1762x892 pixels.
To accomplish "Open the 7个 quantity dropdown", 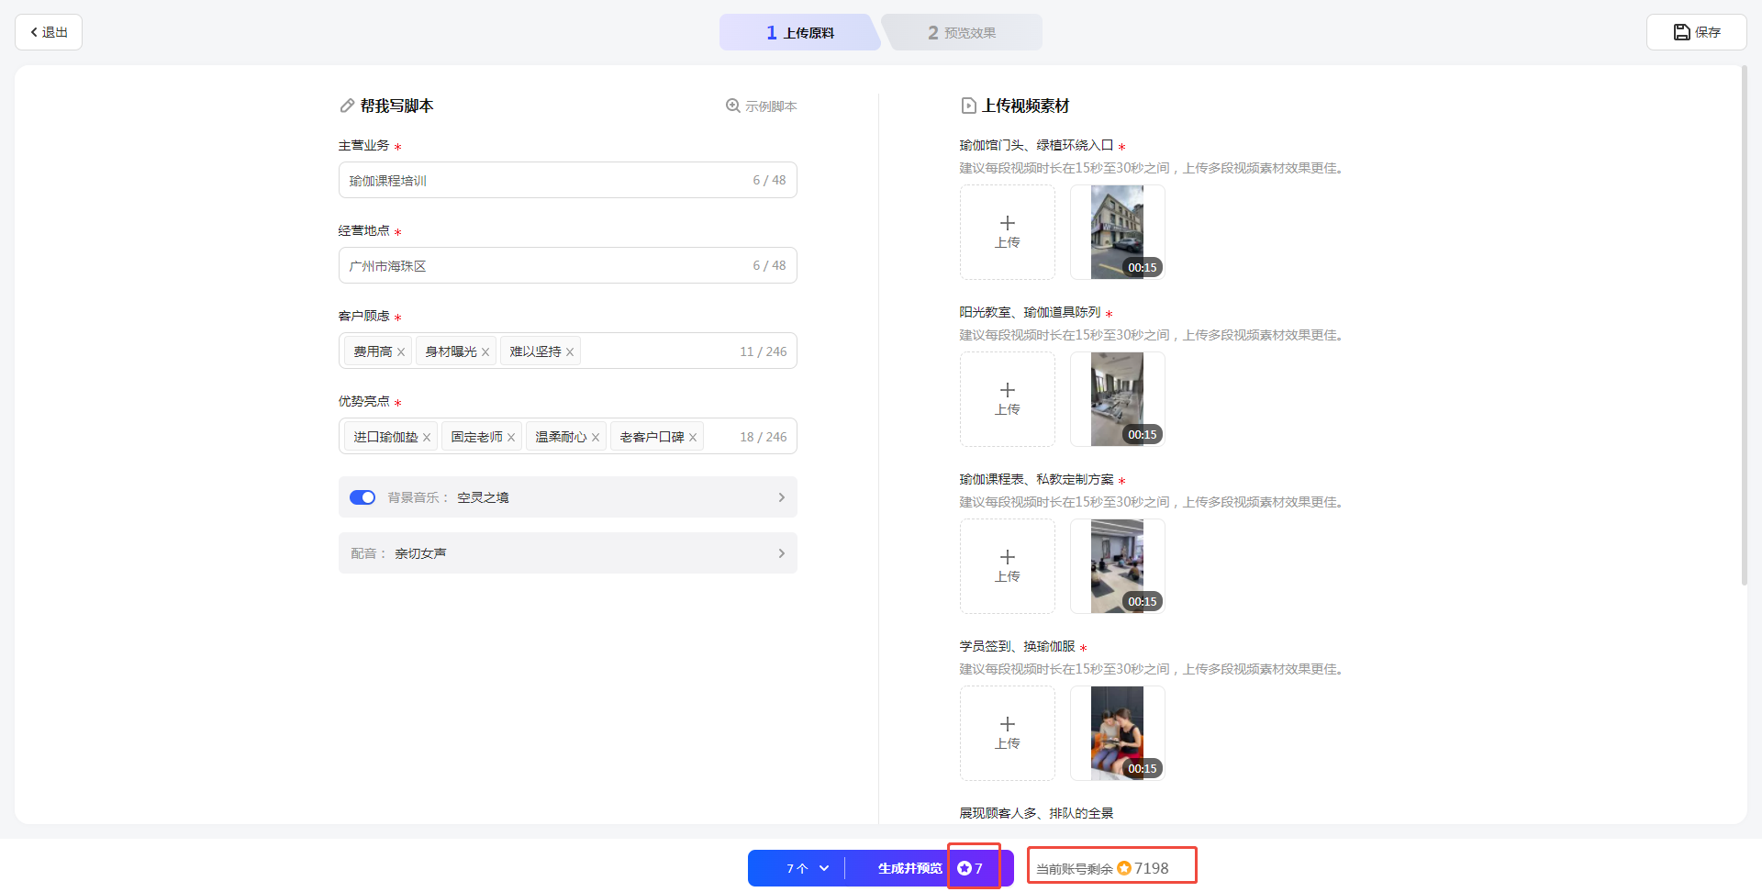I will pos(807,868).
